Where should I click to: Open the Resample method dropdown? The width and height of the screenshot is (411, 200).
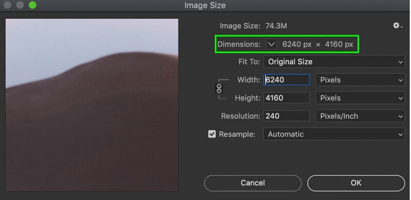334,134
